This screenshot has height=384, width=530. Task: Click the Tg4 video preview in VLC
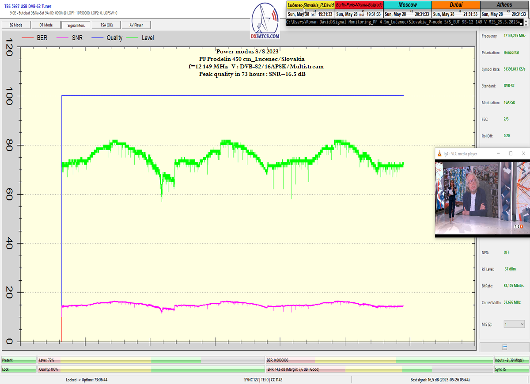pos(482,197)
